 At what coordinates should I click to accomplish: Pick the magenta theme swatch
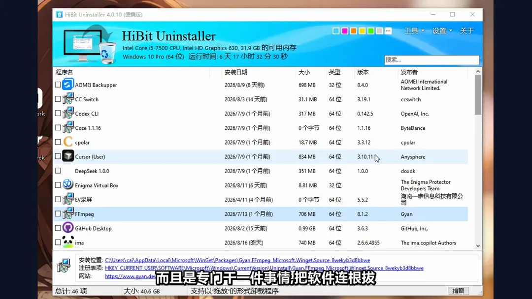[x=345, y=31]
